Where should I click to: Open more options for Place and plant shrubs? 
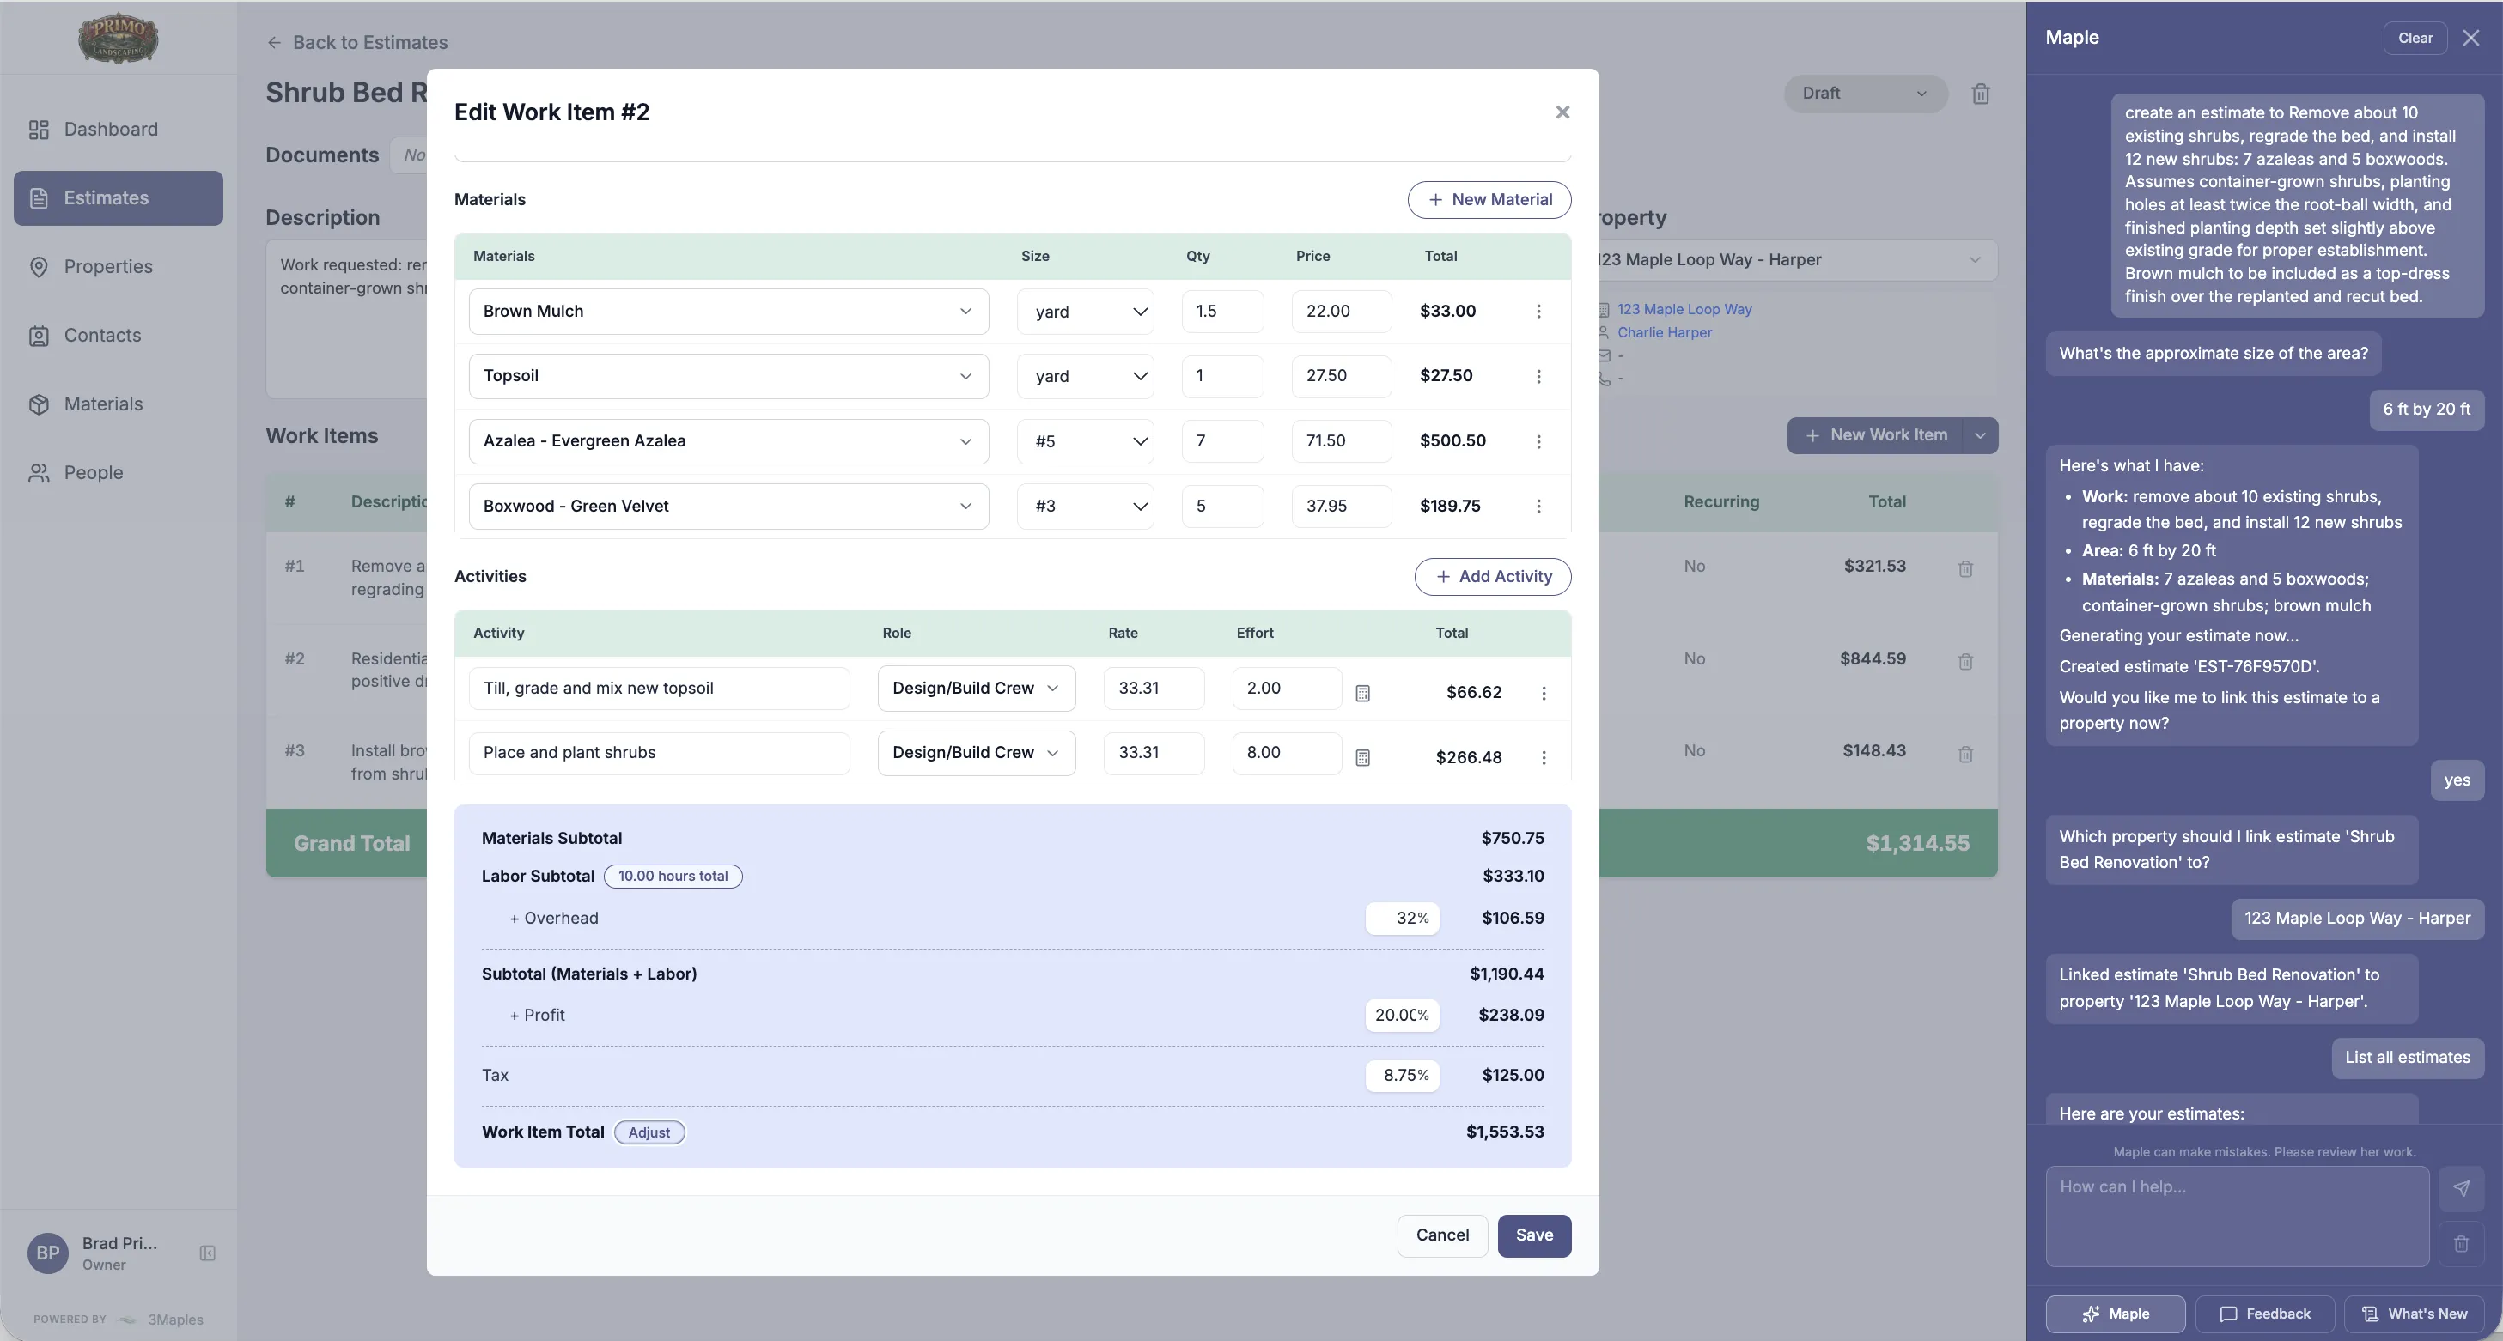1543,758
